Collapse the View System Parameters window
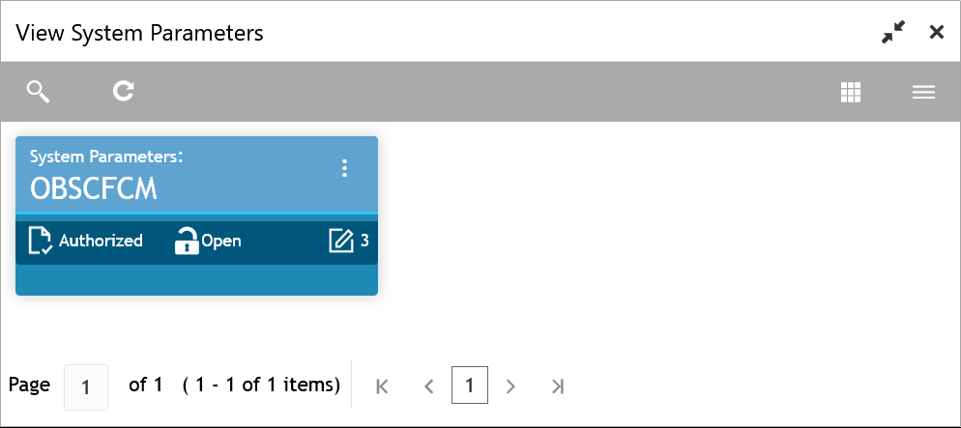This screenshot has height=428, width=961. point(893,33)
